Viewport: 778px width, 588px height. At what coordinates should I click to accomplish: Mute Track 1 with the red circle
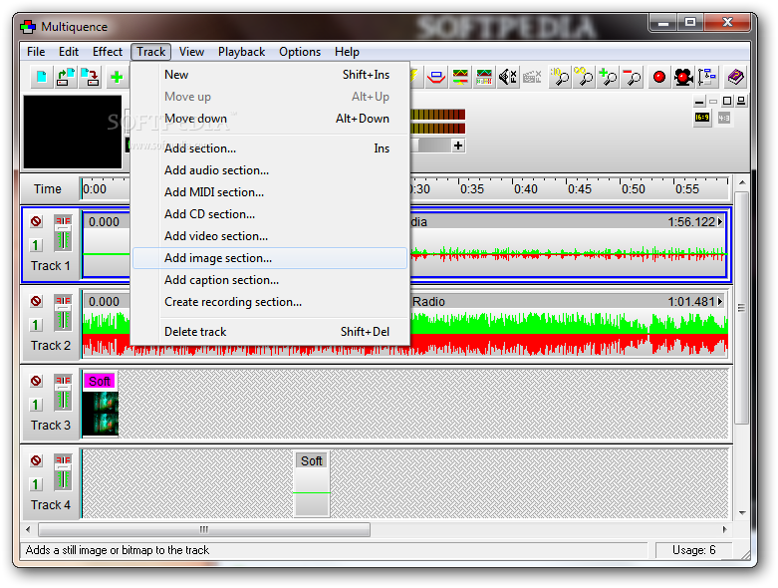tap(36, 221)
